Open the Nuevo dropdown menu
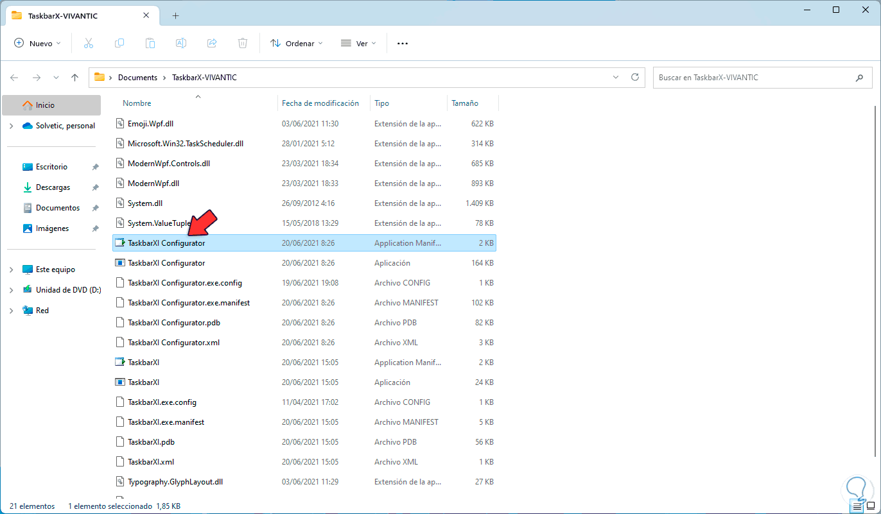 (37, 43)
